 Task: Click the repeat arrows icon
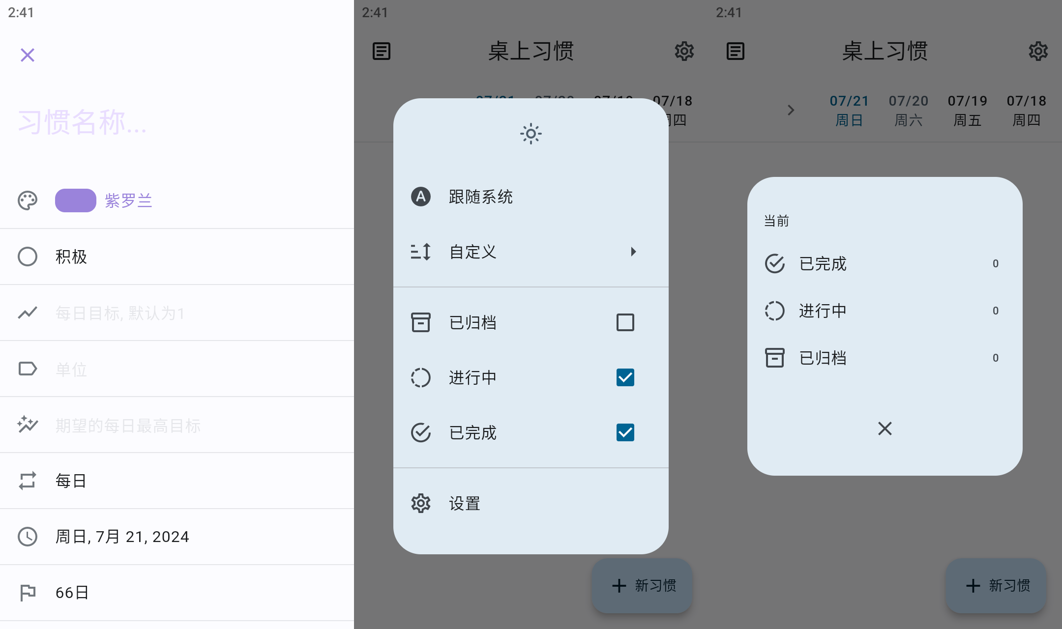[28, 481]
